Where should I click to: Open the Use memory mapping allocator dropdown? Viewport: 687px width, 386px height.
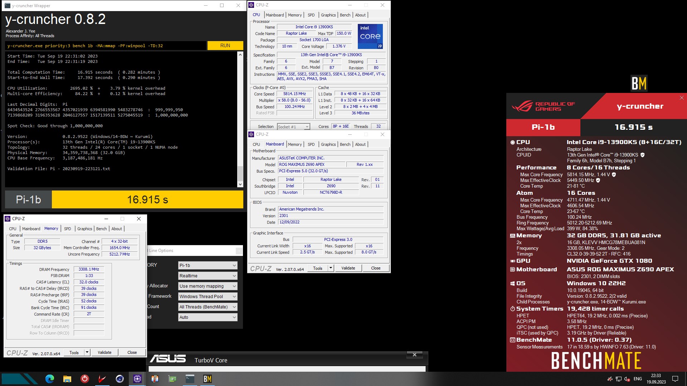[x=208, y=286]
